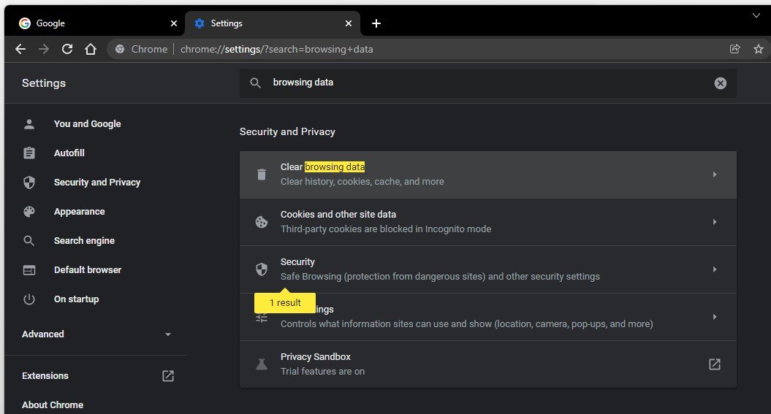Click the address bar URL

278,49
